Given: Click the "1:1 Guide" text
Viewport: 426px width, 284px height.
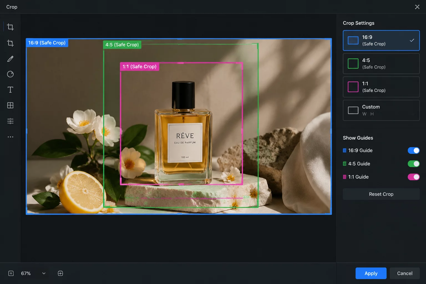Looking at the screenshot, I should pyautogui.click(x=358, y=177).
